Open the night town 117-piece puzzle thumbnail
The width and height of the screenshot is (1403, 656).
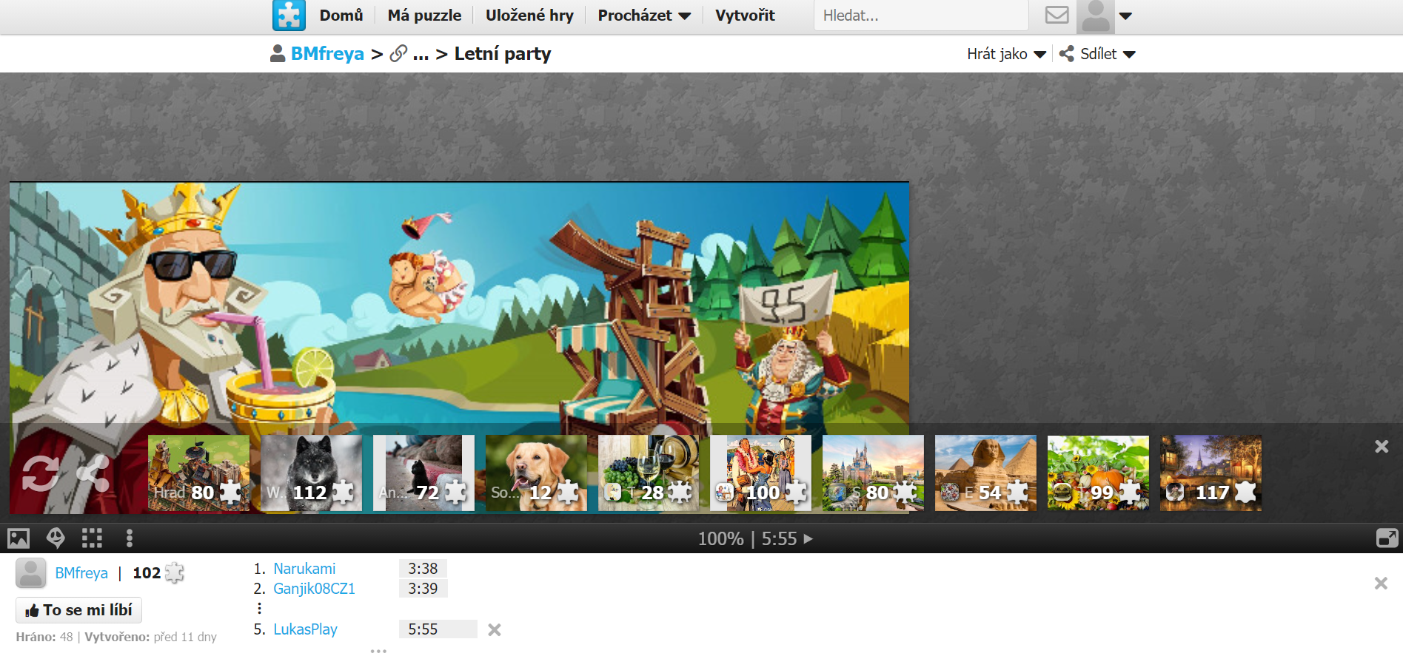(1211, 473)
